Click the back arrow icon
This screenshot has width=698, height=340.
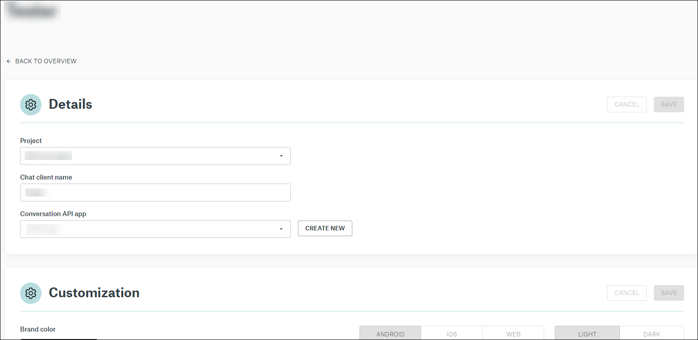point(8,61)
